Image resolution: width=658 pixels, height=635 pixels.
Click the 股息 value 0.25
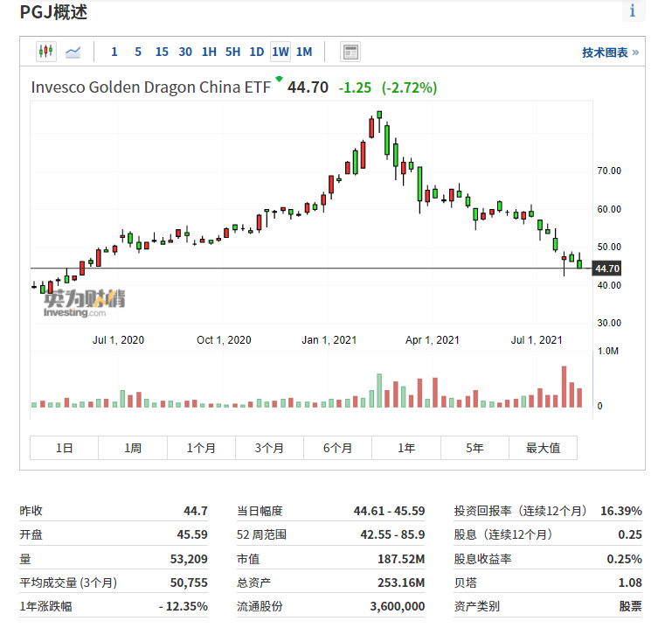[630, 534]
